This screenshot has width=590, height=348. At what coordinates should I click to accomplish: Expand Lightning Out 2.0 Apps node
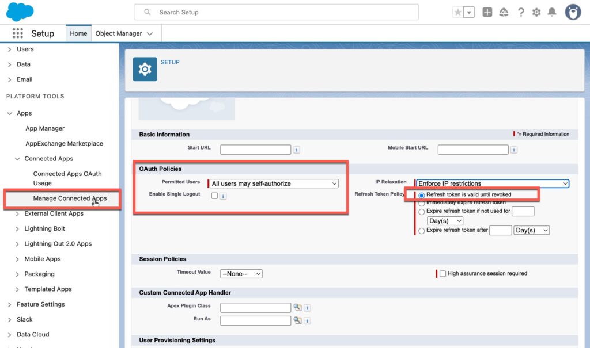[x=17, y=243]
